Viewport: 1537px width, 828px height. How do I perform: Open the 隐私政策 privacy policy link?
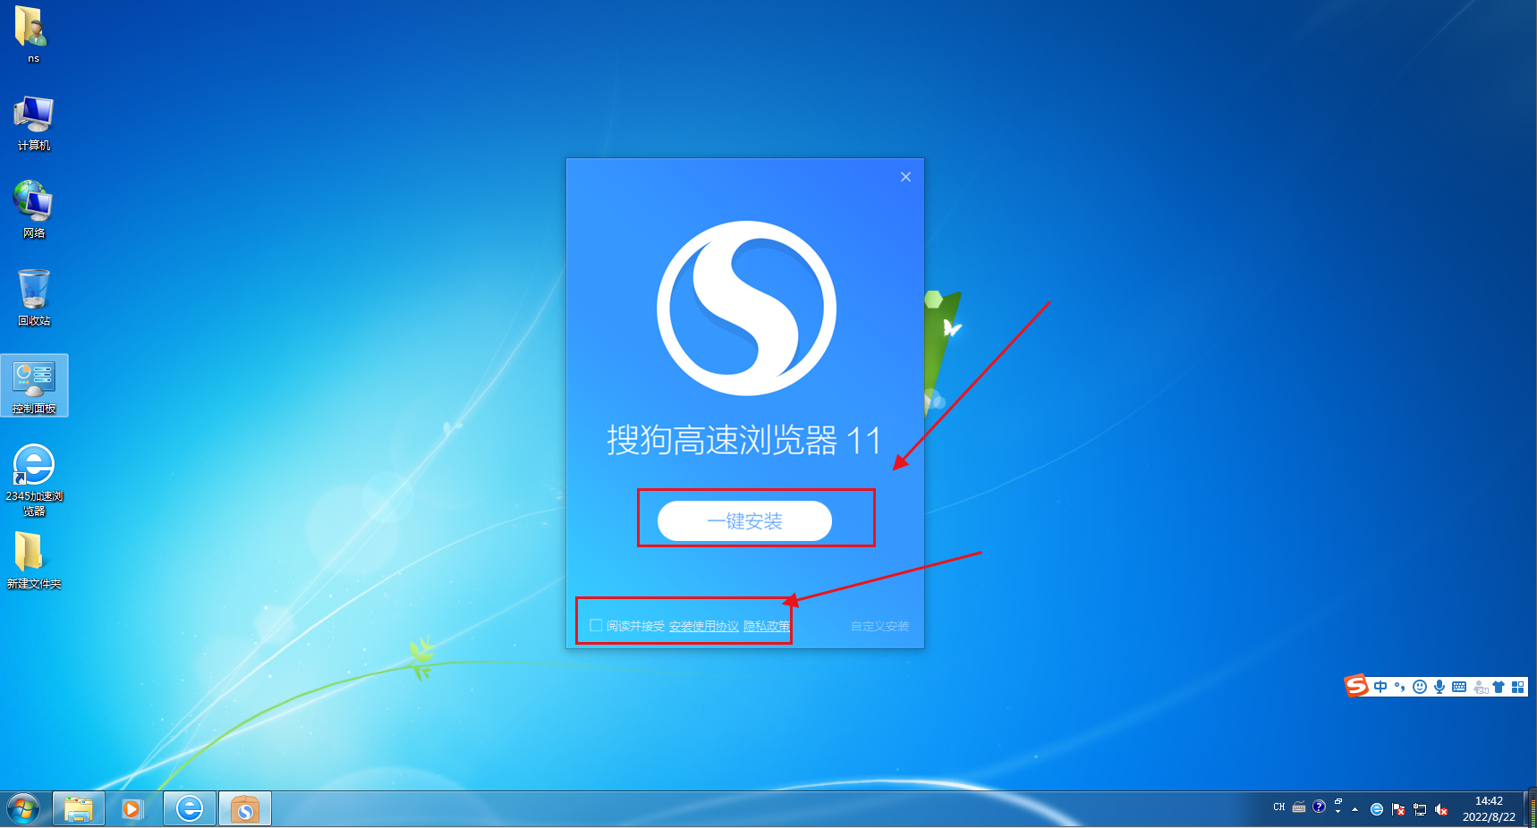click(x=767, y=626)
